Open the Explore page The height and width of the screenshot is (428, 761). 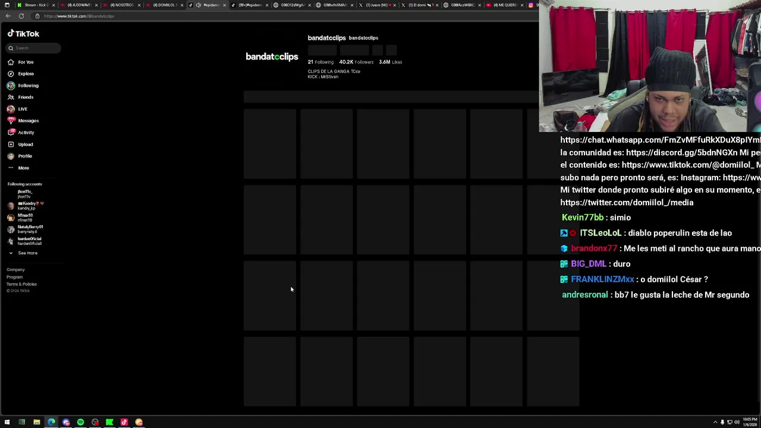point(21,74)
